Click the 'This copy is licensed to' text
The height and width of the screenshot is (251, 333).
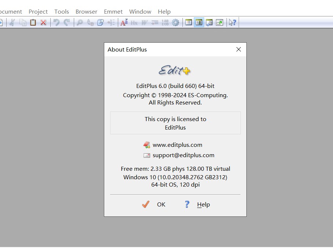click(175, 119)
